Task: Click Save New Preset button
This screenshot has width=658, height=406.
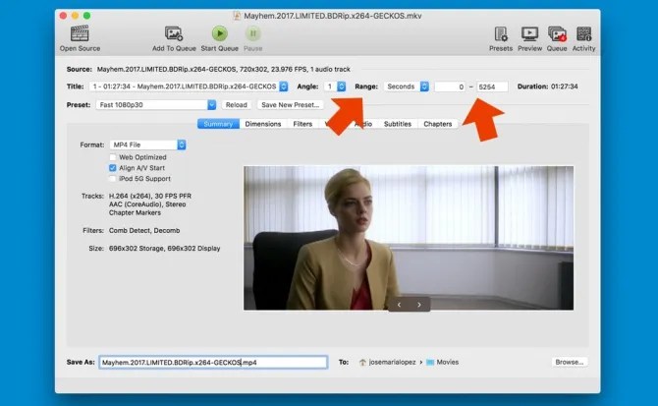Action: [x=291, y=105]
